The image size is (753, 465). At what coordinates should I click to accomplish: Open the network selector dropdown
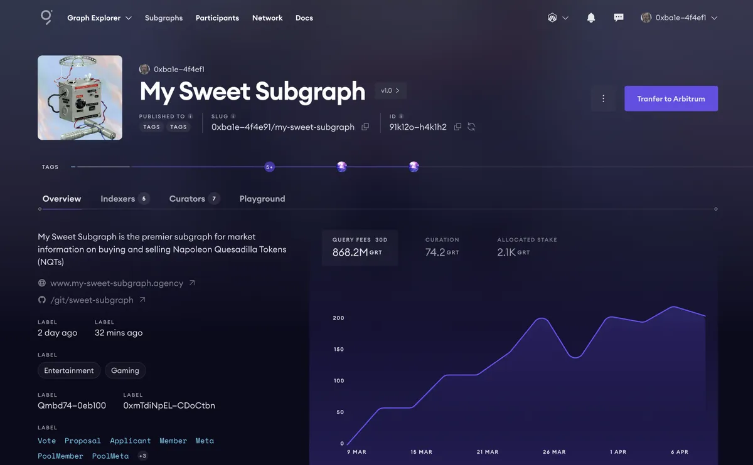pos(557,18)
